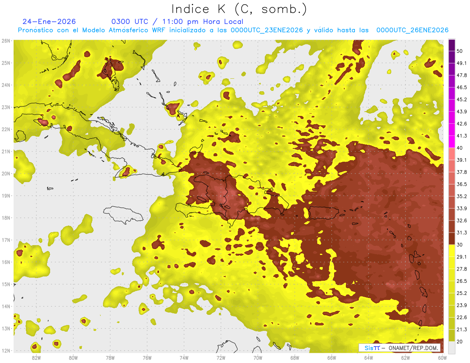Screen dimensions: 470x363
Task: Click the Jamaica island outline on the map
Action: [x=123, y=215]
